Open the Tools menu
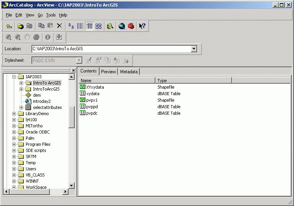 [x=51, y=15]
